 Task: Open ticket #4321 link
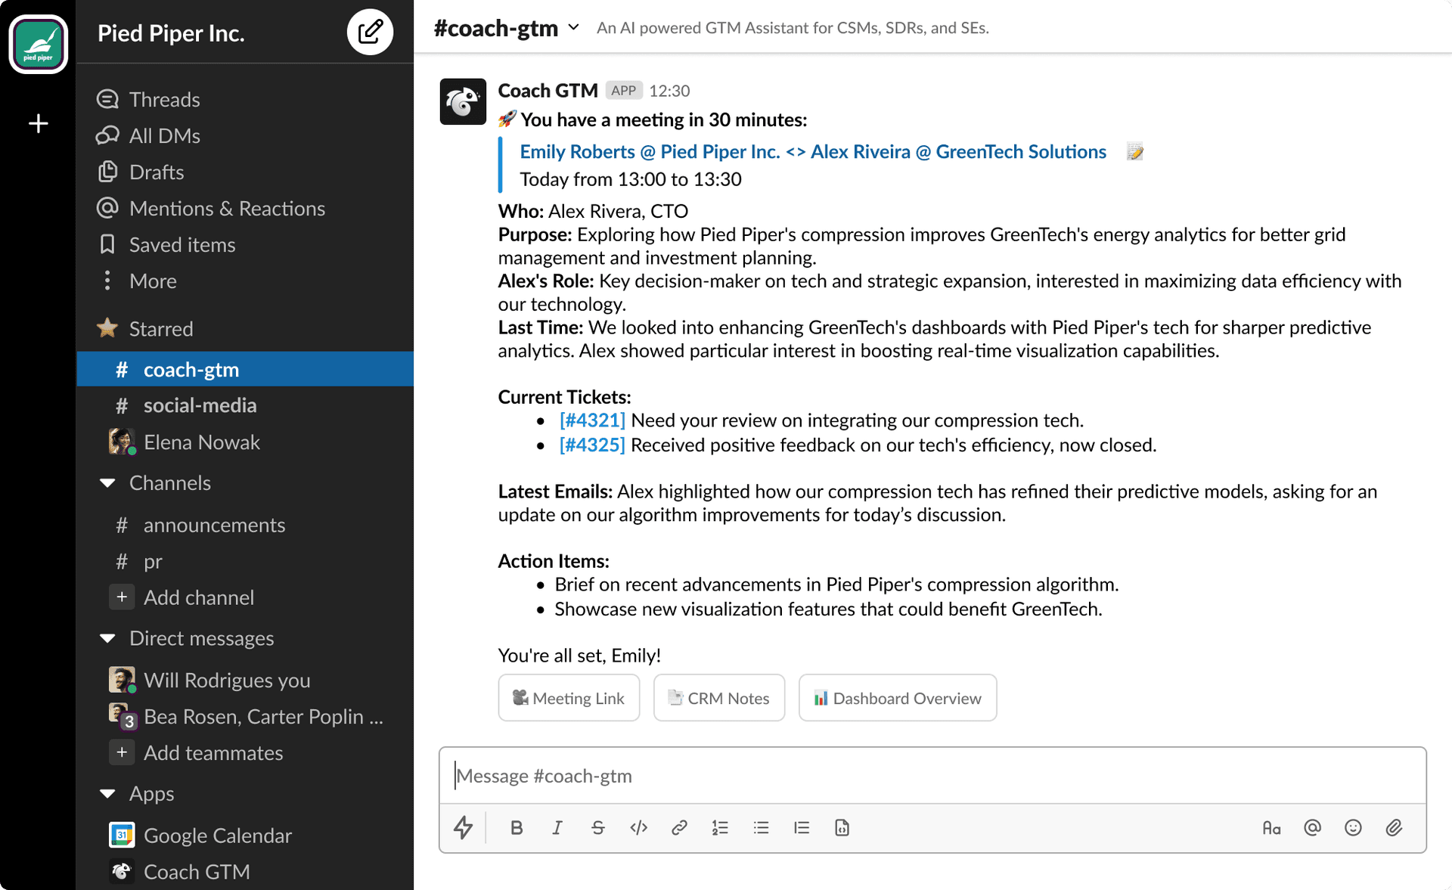(592, 420)
